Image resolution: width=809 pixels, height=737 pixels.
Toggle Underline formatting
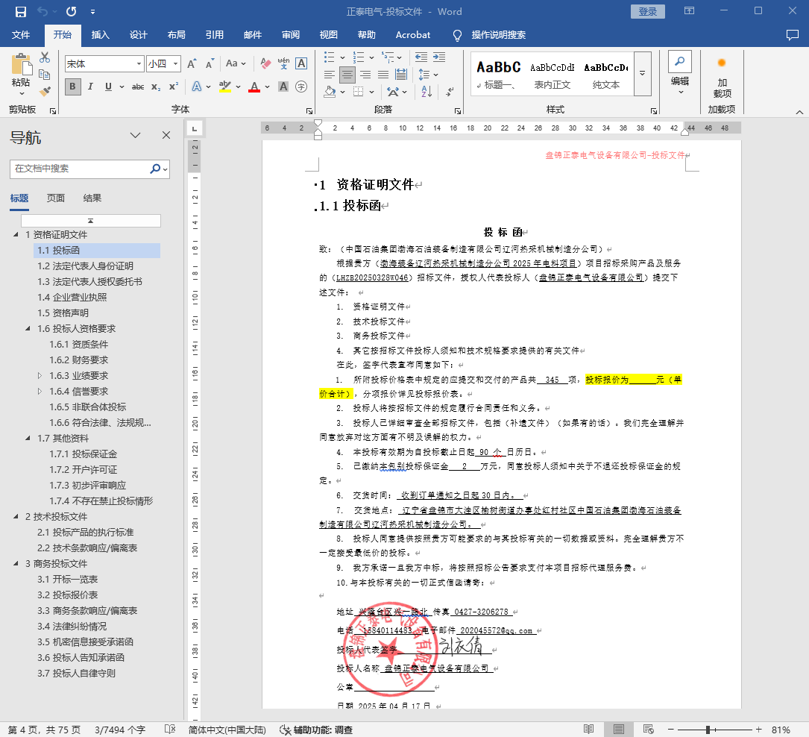pos(108,87)
